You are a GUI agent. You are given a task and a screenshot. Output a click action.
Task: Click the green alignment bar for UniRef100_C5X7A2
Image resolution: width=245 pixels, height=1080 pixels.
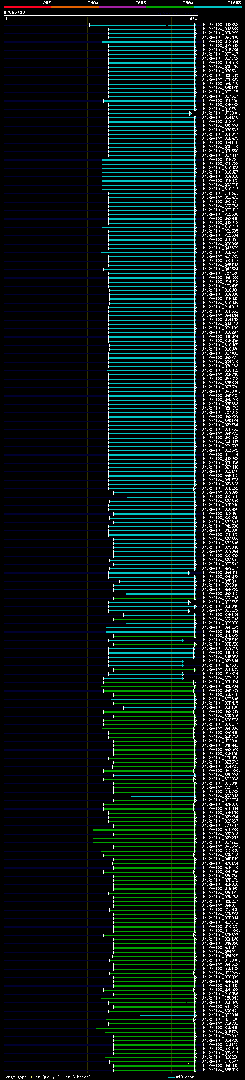point(155,598)
